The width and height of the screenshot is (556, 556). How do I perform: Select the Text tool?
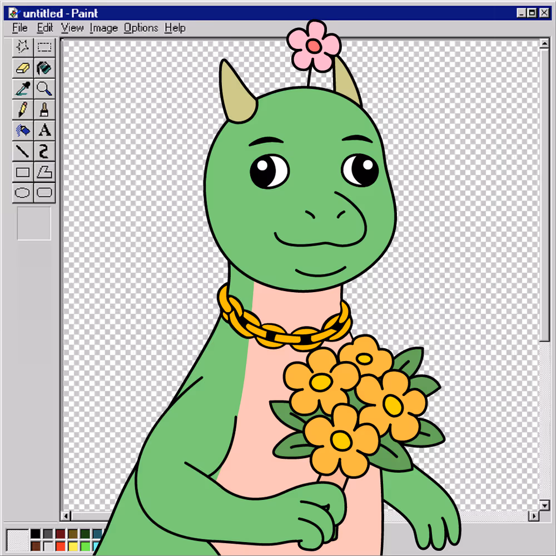coord(44,131)
